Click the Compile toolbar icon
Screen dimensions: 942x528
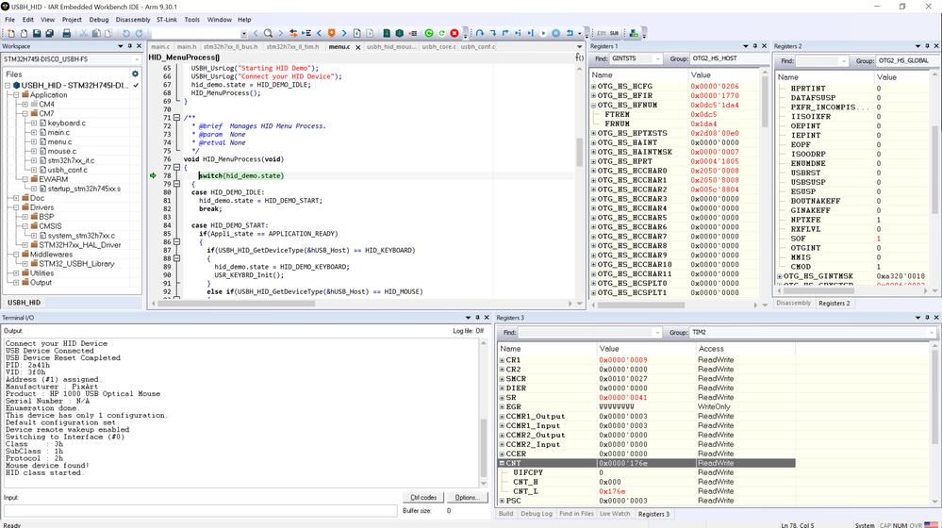(387, 33)
